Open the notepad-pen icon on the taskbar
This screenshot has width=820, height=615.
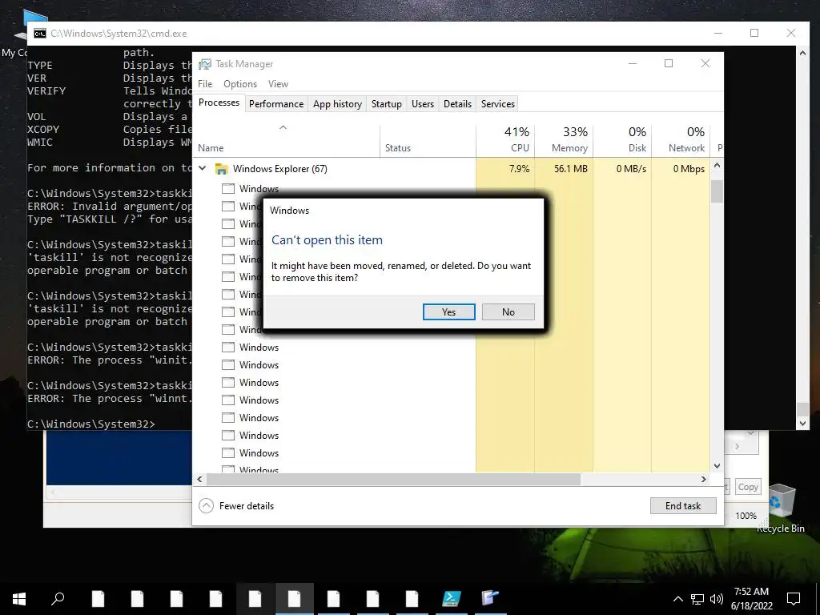(490, 598)
